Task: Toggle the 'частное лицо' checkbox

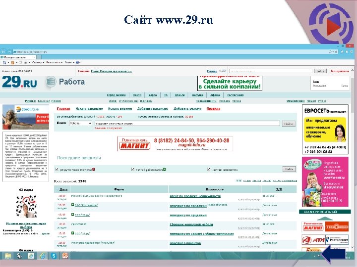Action: tap(209, 170)
